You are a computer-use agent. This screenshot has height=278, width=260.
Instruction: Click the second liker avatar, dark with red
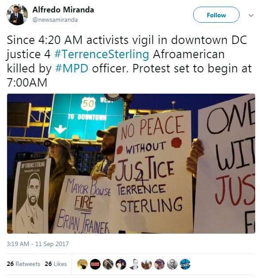[x=95, y=264]
